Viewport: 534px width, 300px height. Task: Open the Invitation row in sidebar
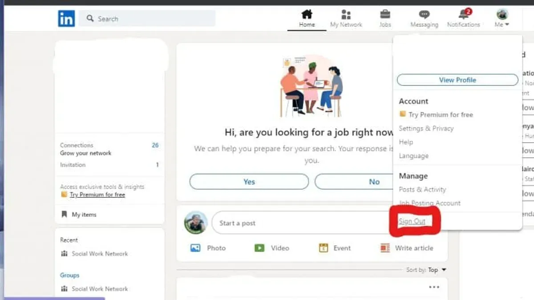pyautogui.click(x=109, y=165)
